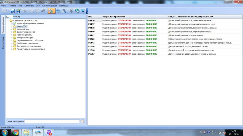Click the blue question mark Help icon

pyautogui.click(x=83, y=11)
